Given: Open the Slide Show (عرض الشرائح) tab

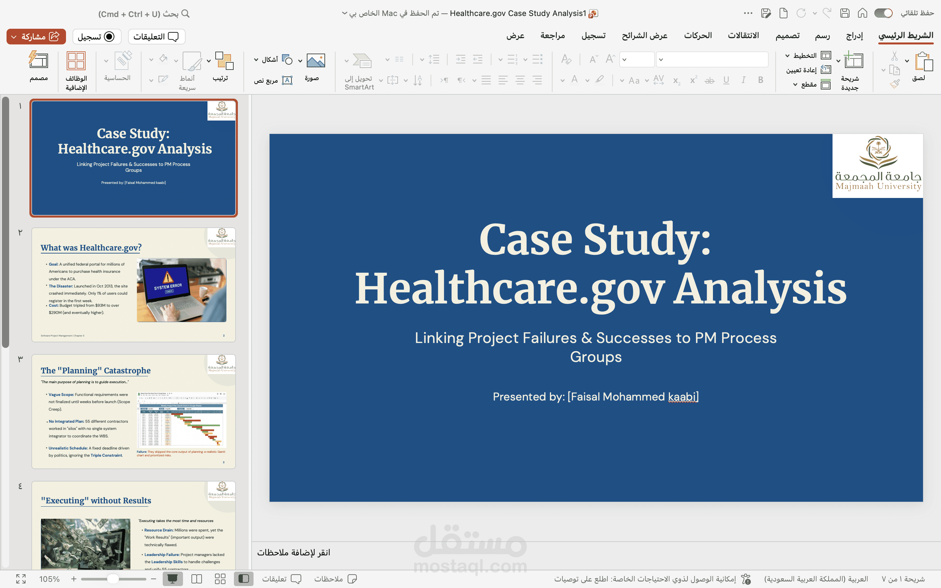Looking at the screenshot, I should 644,35.
